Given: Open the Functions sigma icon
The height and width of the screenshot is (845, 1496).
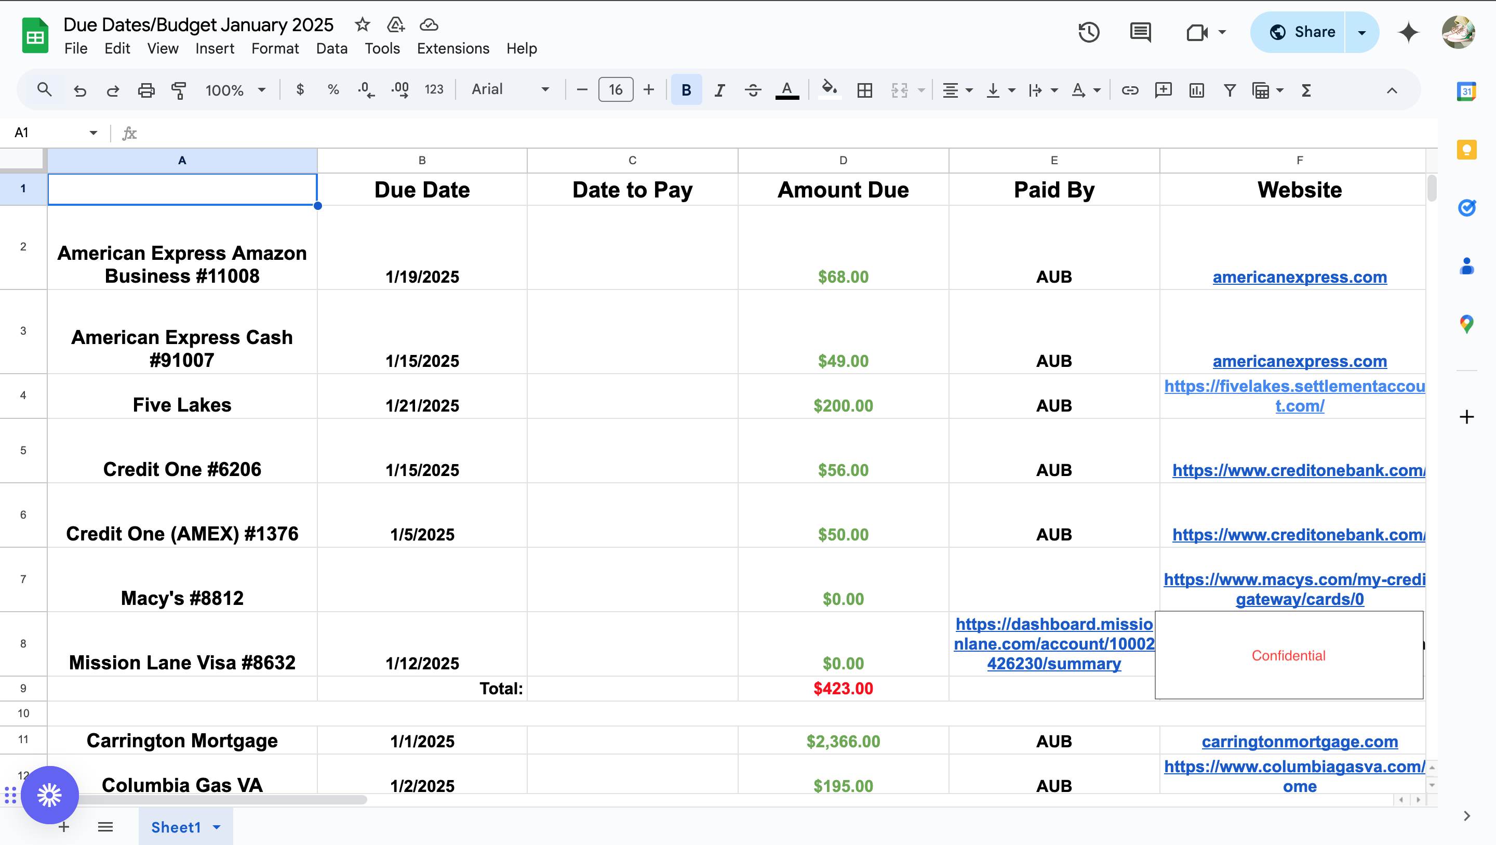Looking at the screenshot, I should (x=1306, y=90).
